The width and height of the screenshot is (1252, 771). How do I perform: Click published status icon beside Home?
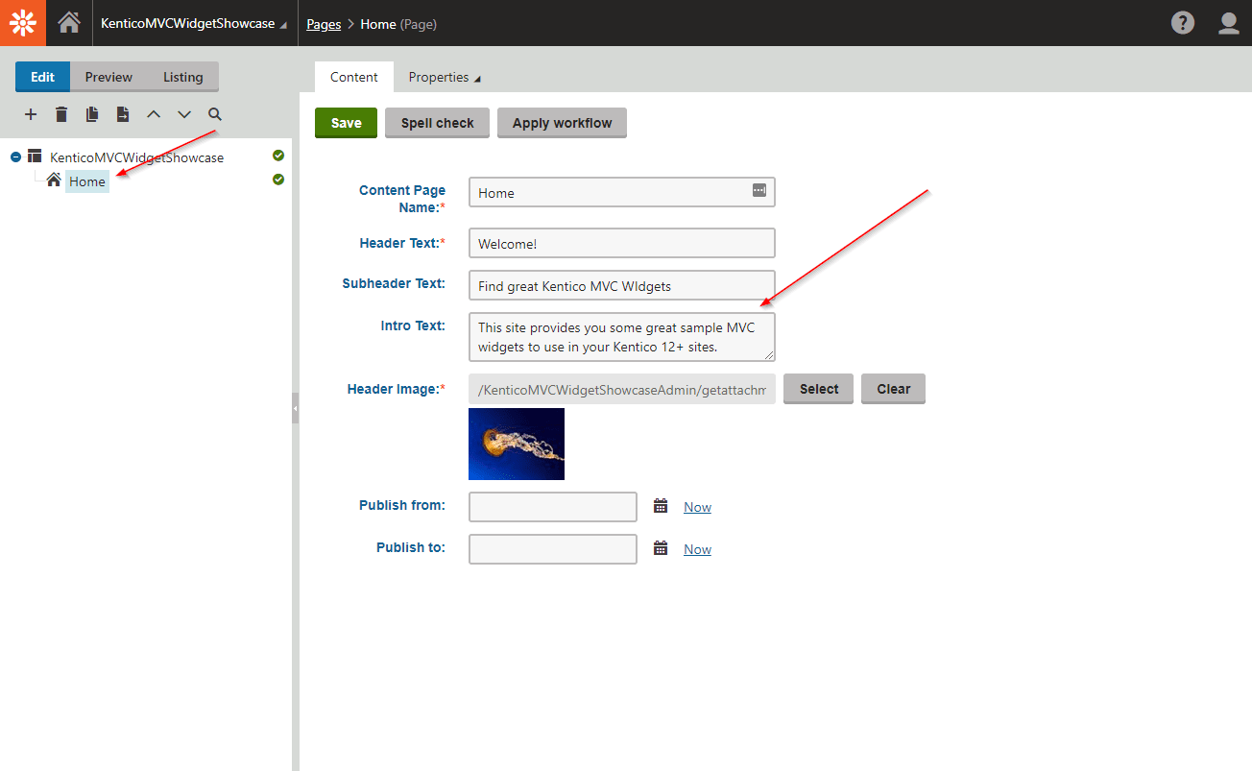tap(278, 180)
